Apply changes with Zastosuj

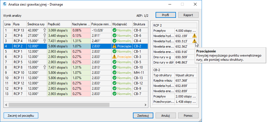pyautogui.click(x=143, y=116)
